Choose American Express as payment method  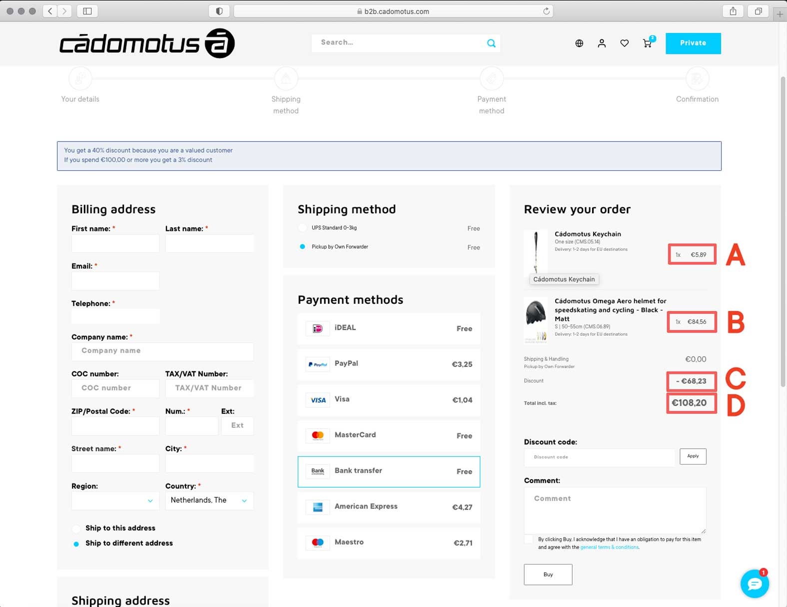pyautogui.click(x=389, y=507)
